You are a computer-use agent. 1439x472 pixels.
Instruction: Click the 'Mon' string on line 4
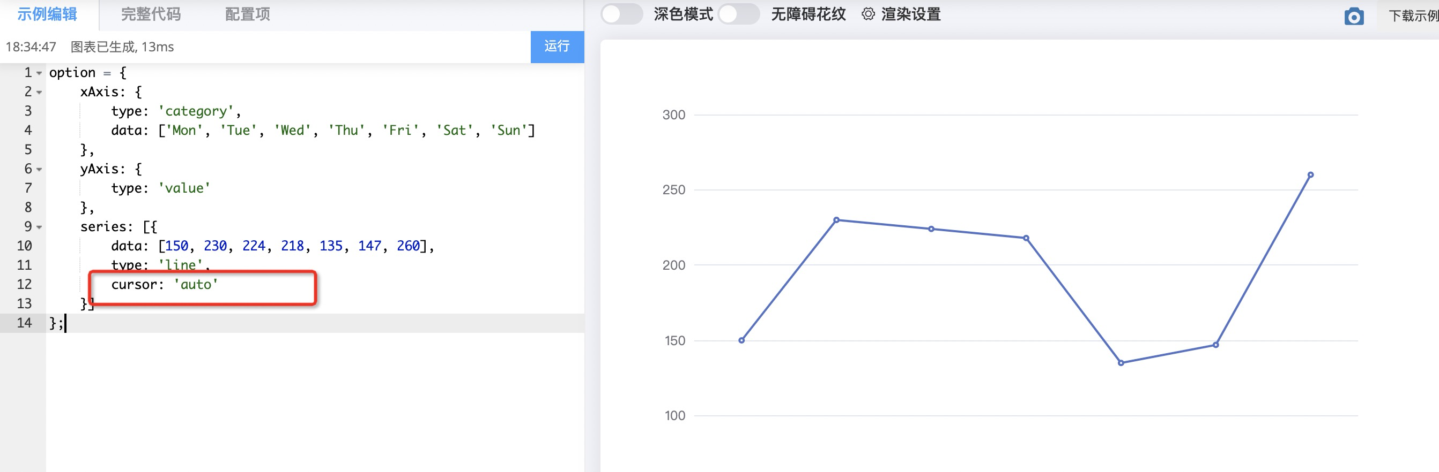(184, 130)
